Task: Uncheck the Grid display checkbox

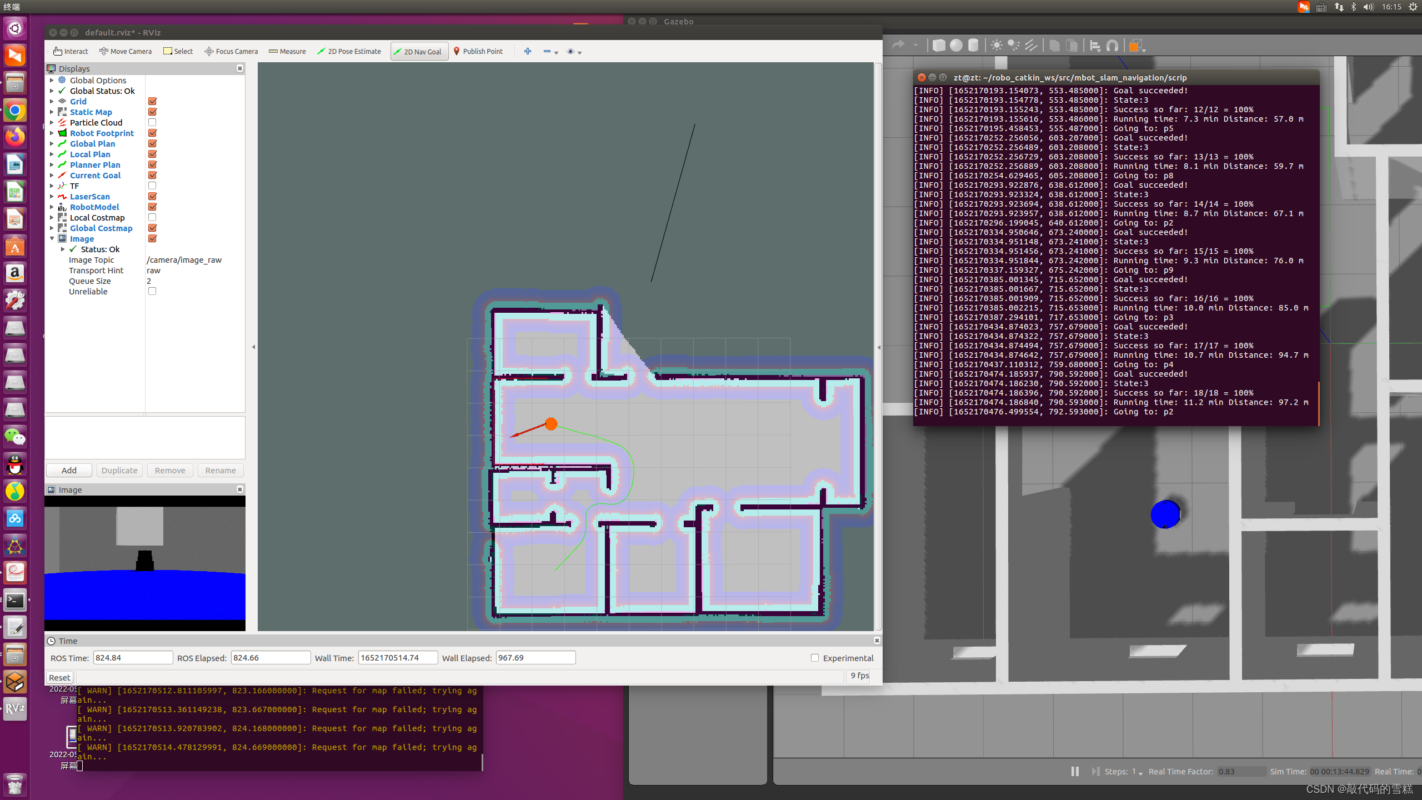Action: click(152, 101)
